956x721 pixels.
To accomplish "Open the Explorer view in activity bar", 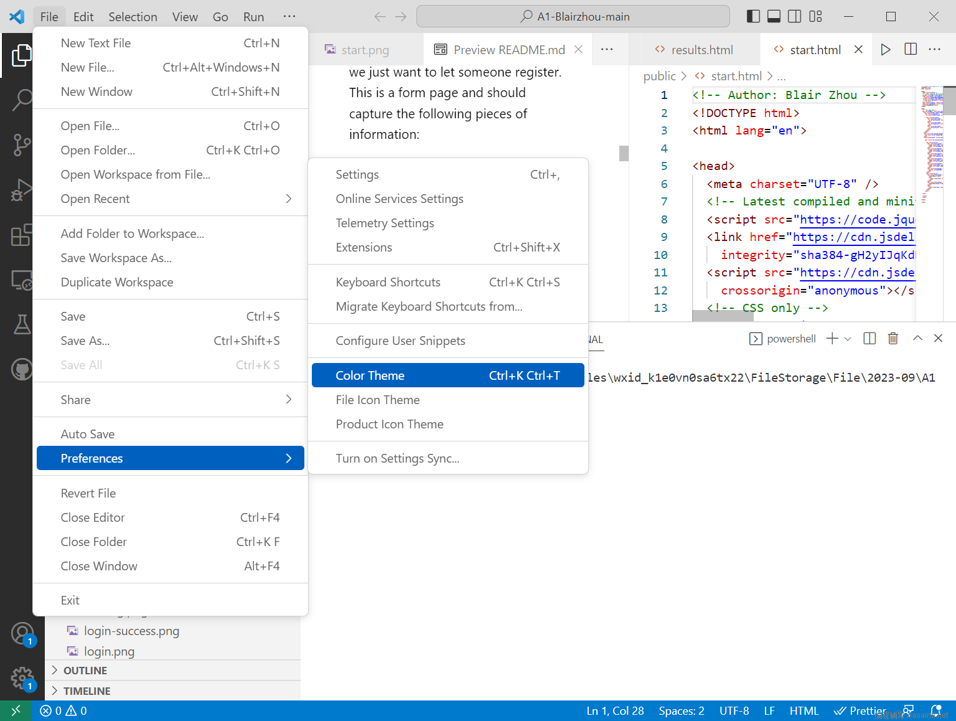I will point(22,55).
